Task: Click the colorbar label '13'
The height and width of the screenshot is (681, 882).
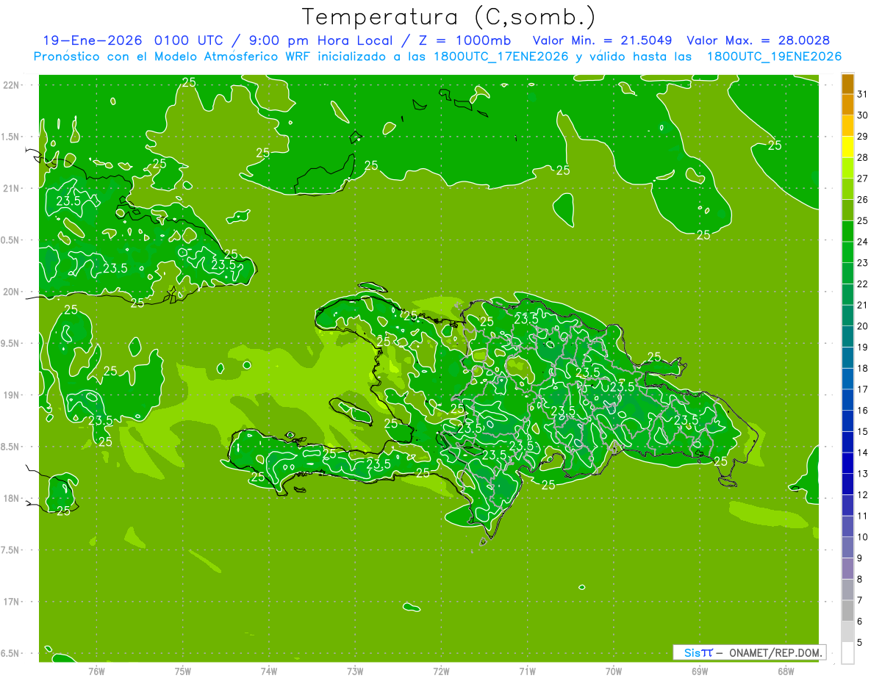Action: pos(863,473)
